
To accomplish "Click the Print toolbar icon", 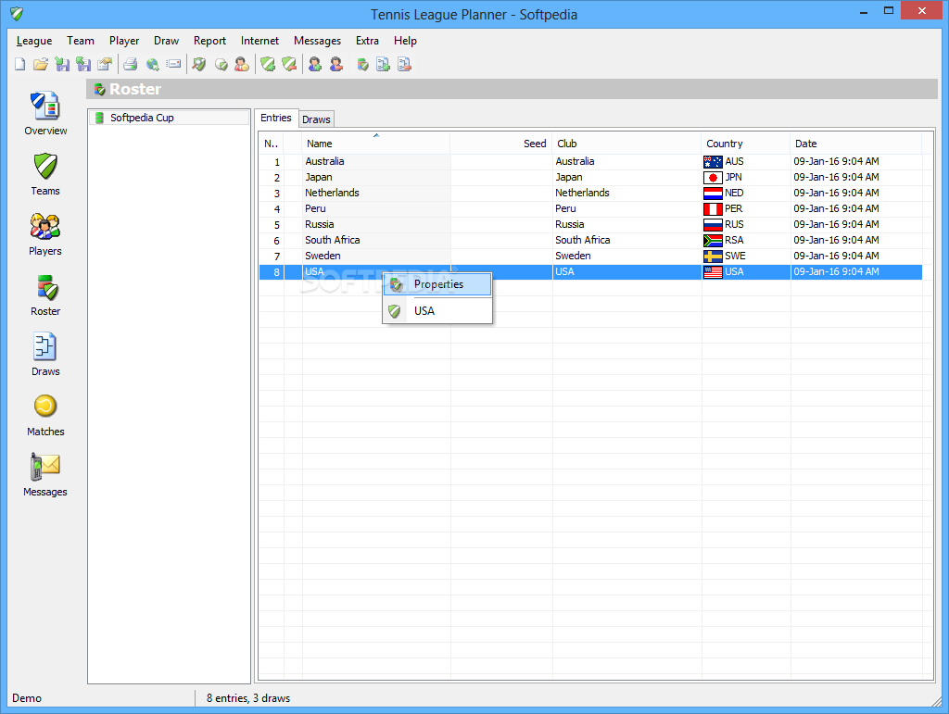I will (130, 64).
